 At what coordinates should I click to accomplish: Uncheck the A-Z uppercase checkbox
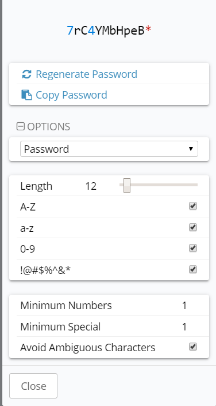[193, 206]
